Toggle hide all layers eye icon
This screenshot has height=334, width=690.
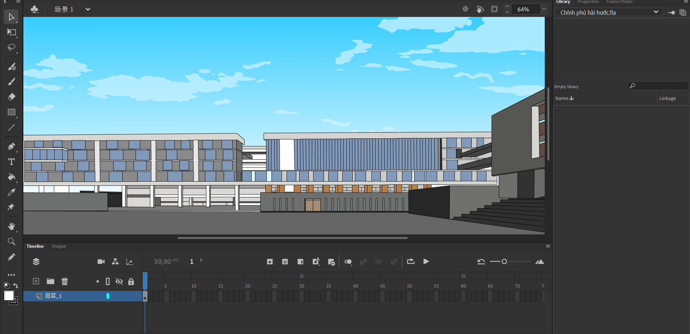point(119,282)
